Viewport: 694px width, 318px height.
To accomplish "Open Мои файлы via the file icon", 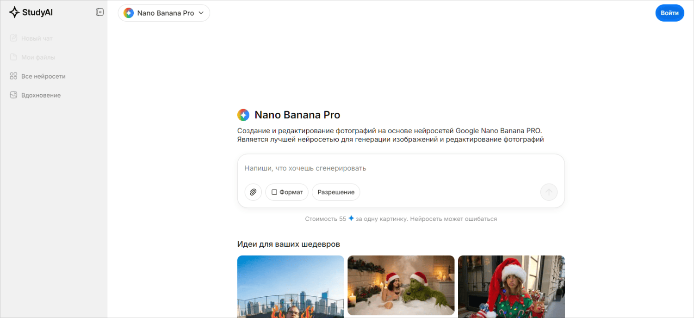I will coord(14,57).
